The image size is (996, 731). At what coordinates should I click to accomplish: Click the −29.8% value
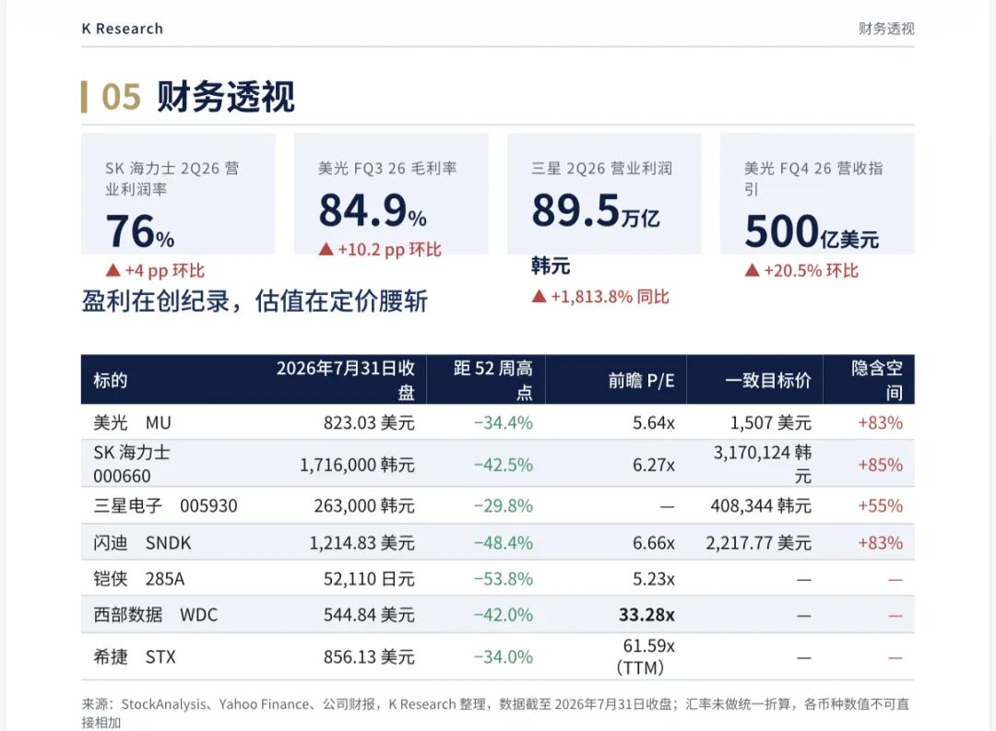coord(504,505)
